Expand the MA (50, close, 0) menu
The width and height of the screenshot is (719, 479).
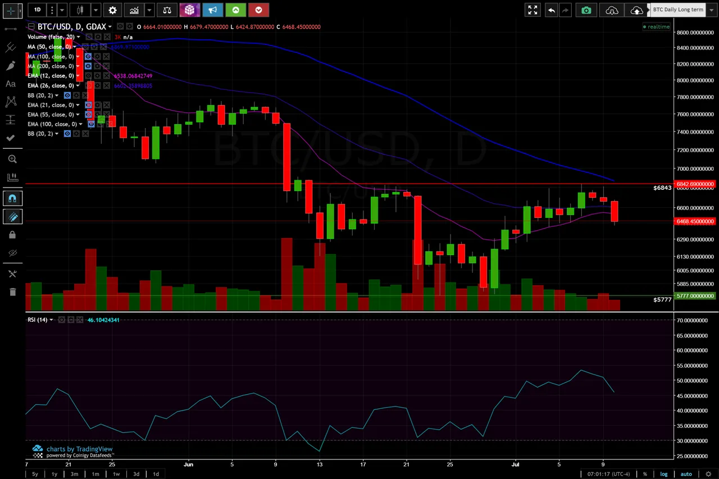click(75, 47)
